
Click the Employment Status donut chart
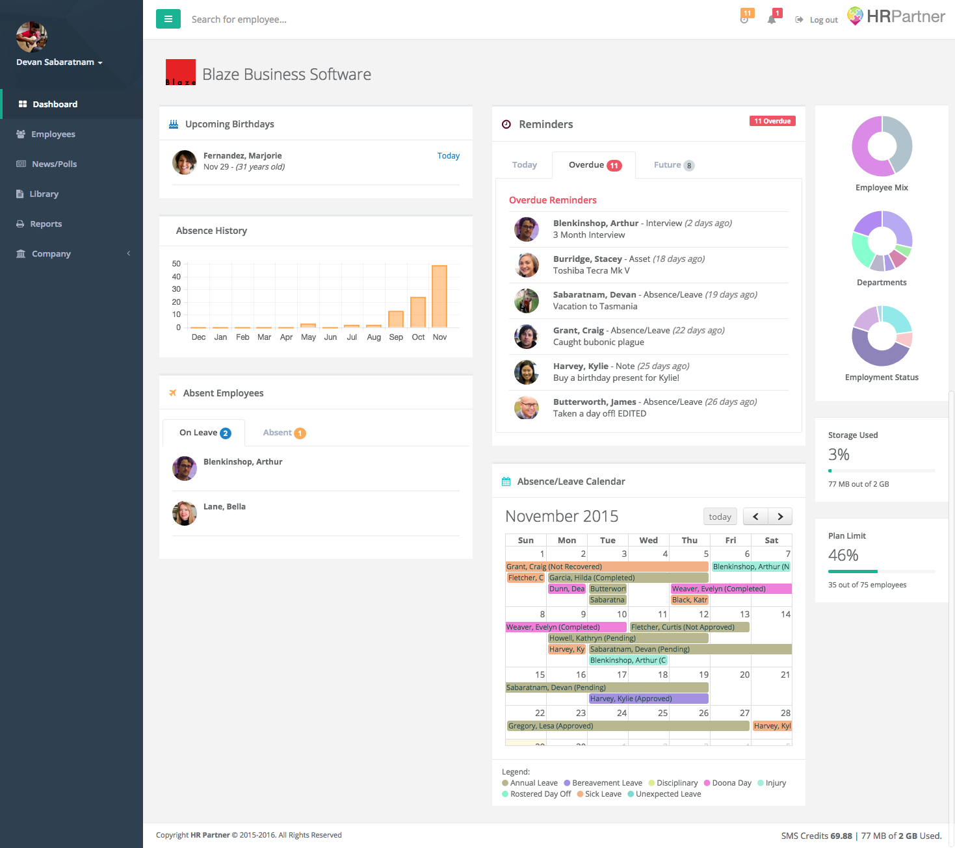tap(882, 336)
